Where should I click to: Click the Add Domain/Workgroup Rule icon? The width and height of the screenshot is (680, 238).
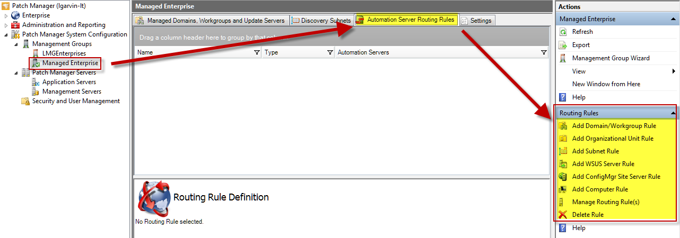[x=563, y=126]
